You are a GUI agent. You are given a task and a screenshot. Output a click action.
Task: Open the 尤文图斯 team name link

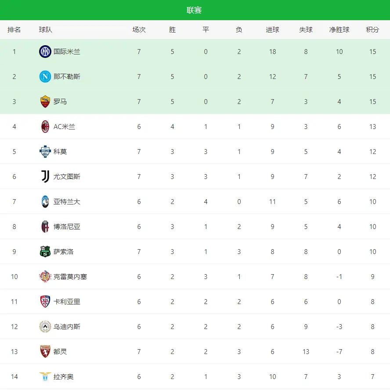[x=67, y=177]
